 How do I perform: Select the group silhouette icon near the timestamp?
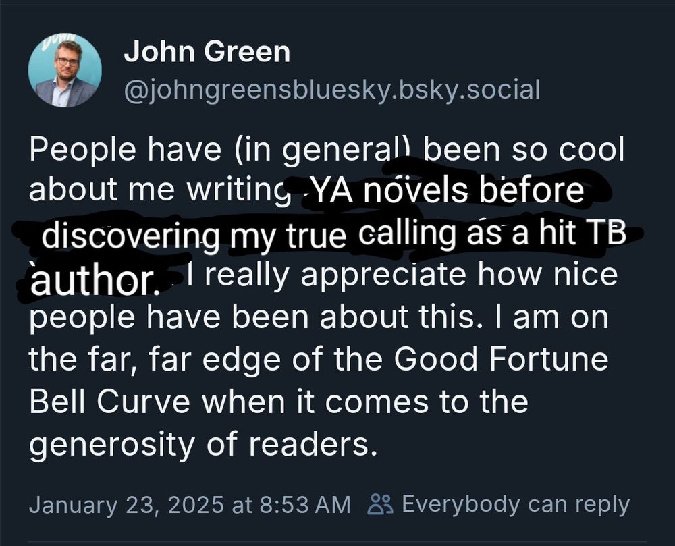click(381, 502)
